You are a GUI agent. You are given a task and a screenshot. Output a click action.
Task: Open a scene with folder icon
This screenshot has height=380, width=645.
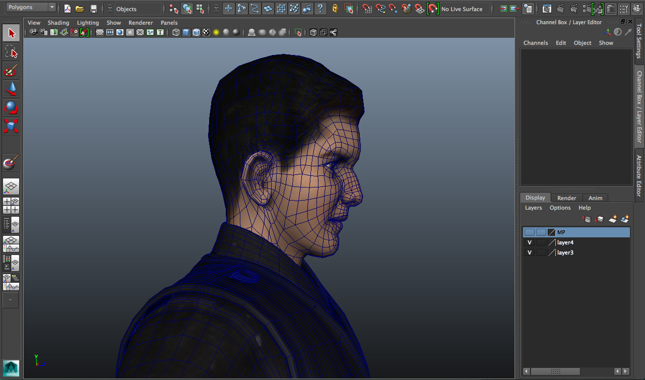click(80, 9)
